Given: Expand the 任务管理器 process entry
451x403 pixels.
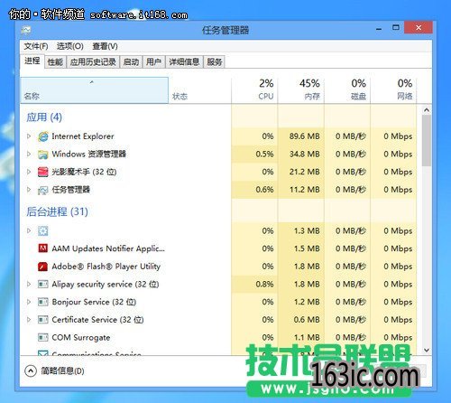Looking at the screenshot, I should [29, 190].
